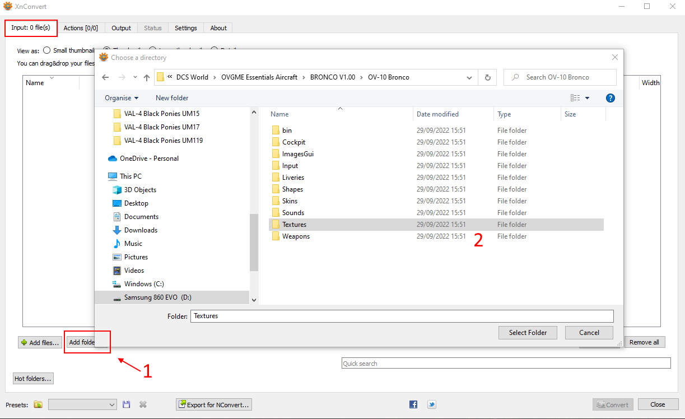Click the change view layout icon
685x419 pixels.
click(575, 98)
